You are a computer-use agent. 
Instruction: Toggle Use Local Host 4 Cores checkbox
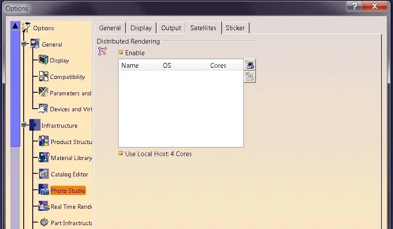point(121,154)
